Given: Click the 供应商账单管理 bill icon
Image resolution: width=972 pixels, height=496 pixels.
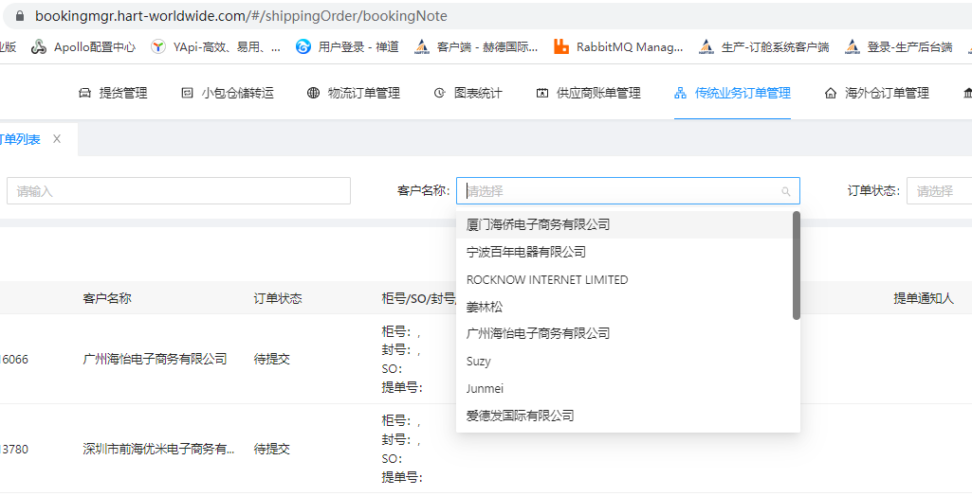Looking at the screenshot, I should 542,93.
